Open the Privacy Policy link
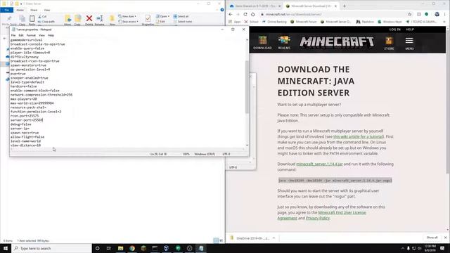Viewport: 450px width, 253px height. click(318, 218)
